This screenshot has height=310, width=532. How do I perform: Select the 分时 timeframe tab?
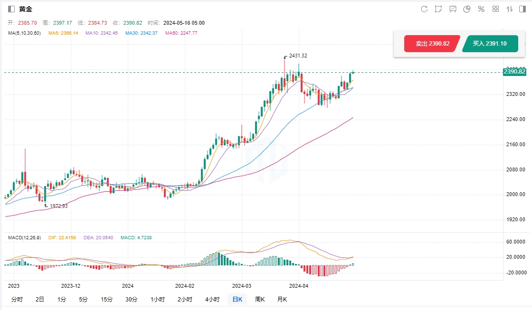pyautogui.click(x=17, y=300)
